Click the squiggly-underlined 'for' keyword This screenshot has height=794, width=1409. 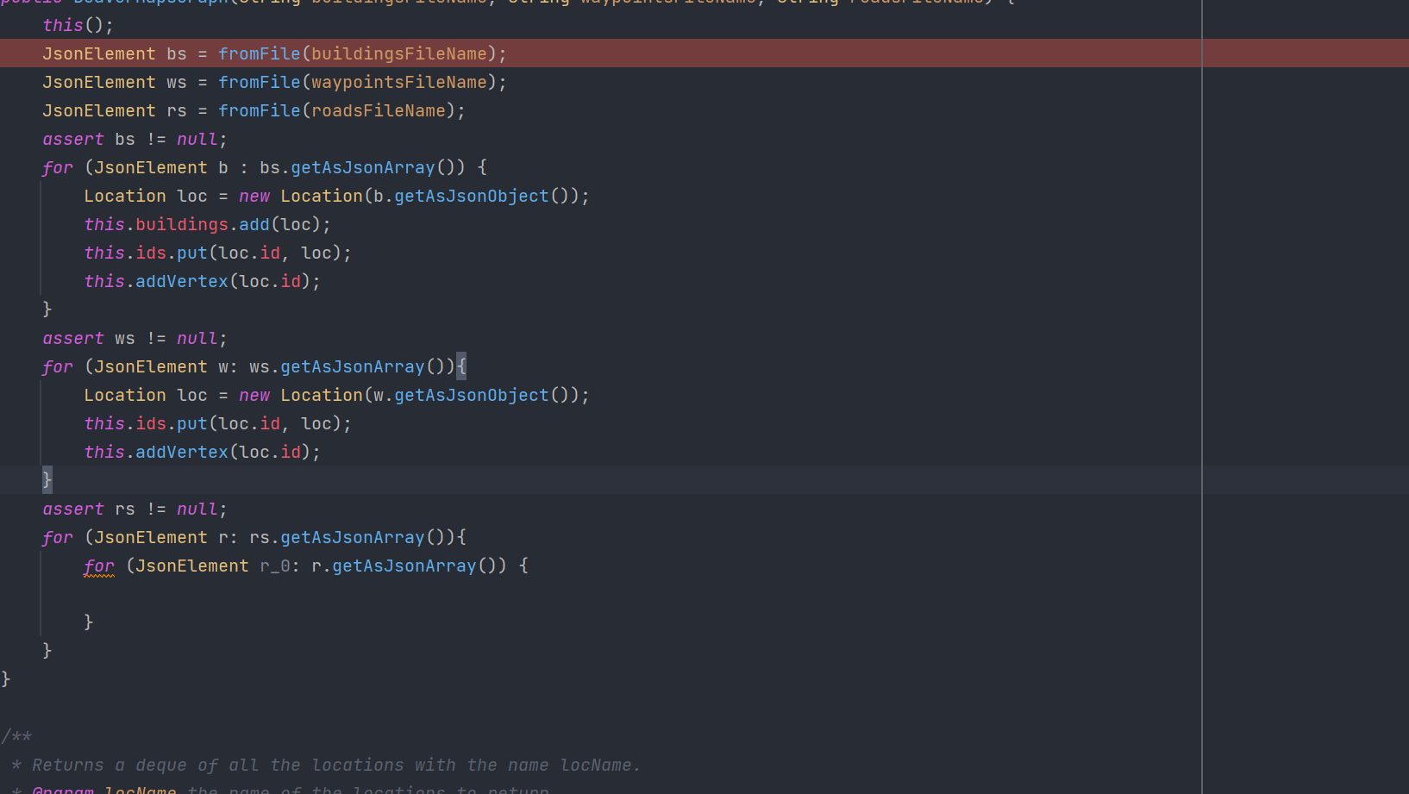(x=99, y=566)
